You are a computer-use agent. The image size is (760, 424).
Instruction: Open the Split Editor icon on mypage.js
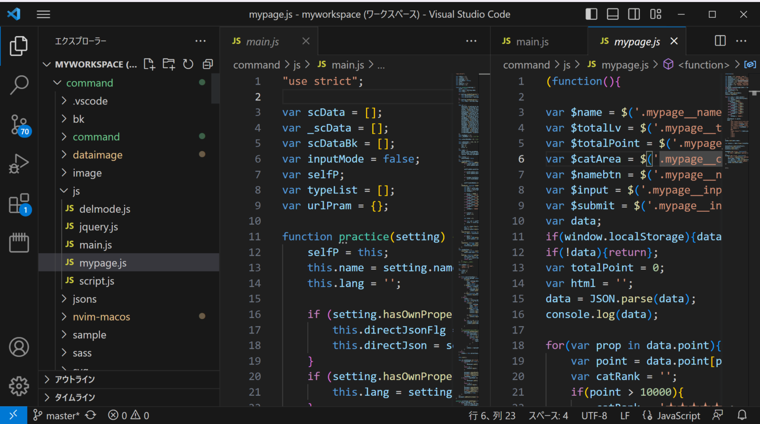click(x=719, y=41)
